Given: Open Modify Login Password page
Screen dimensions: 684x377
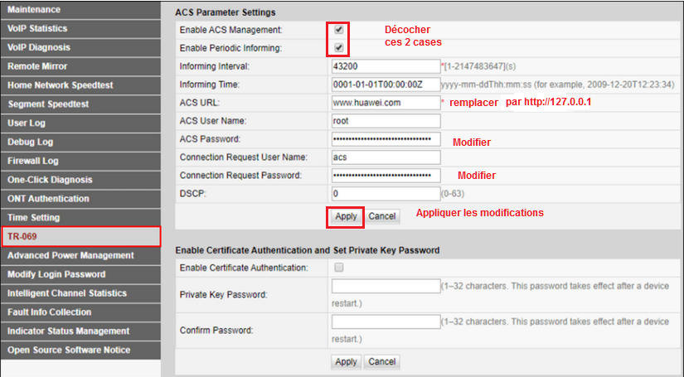Looking at the screenshot, I should [x=80, y=274].
